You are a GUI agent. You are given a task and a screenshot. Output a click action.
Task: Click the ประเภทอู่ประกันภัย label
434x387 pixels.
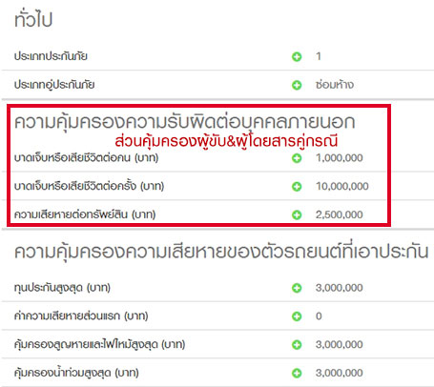[54, 85]
